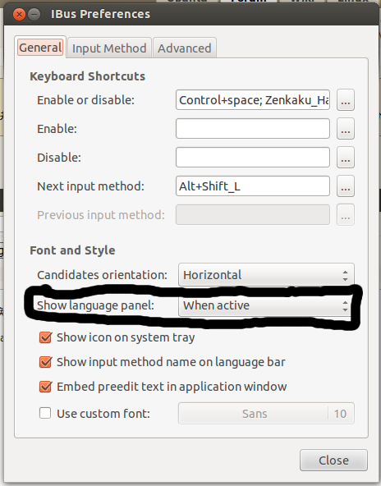Close the IBus Preferences window via red button
Screen dimensions: 381x486
19,14
